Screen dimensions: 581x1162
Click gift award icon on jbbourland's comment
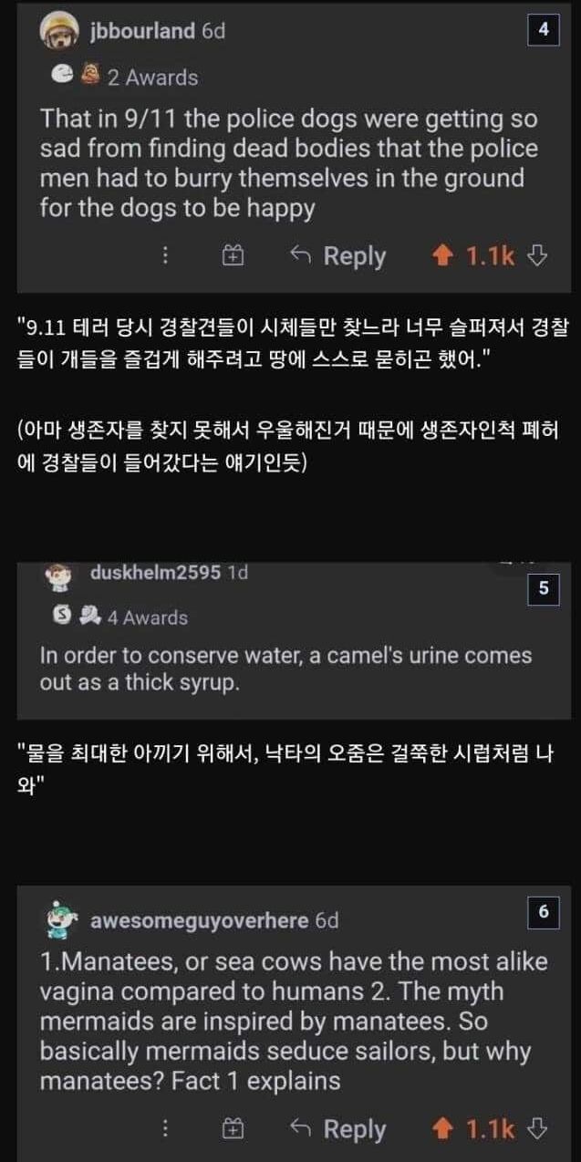(x=233, y=256)
